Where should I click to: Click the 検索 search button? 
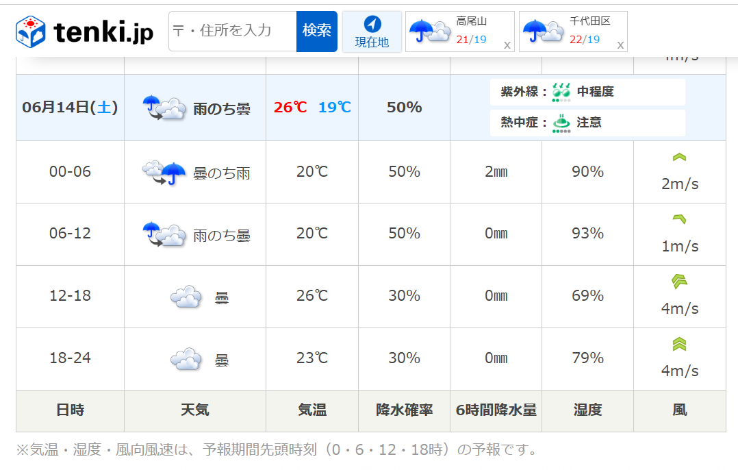(317, 31)
